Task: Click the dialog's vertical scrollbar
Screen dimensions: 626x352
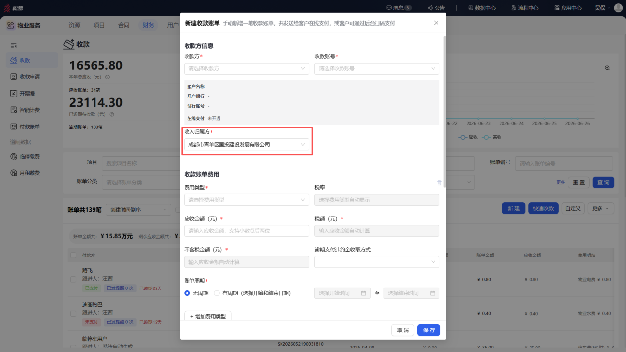Action: 445,111
